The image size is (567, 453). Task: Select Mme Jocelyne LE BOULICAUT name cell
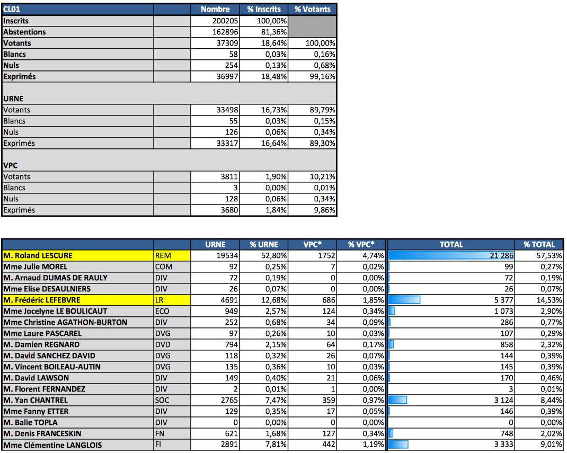77,311
